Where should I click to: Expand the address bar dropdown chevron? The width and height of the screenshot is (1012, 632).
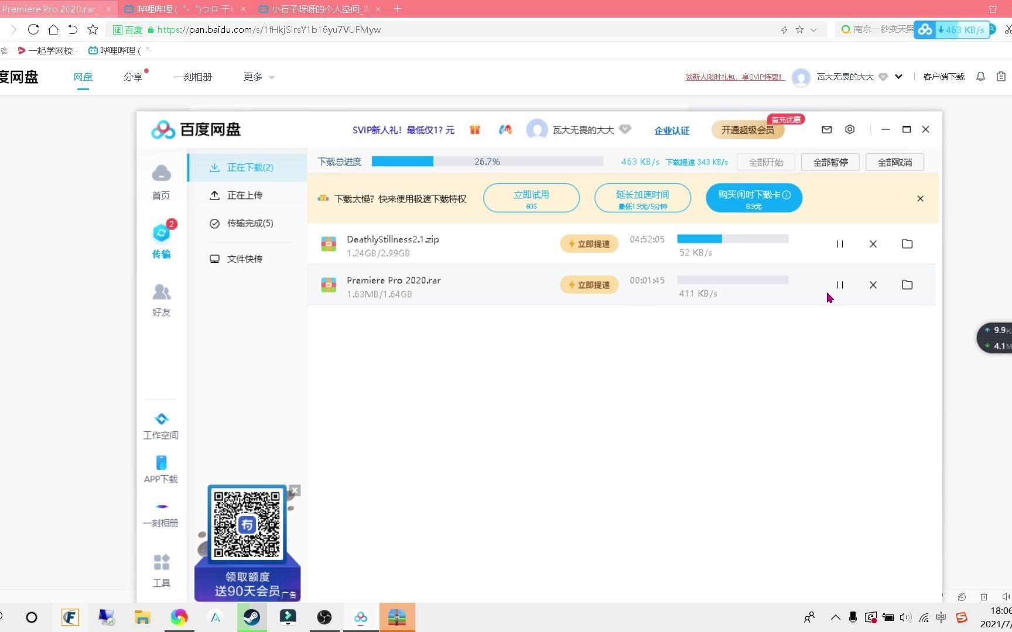pos(814,30)
